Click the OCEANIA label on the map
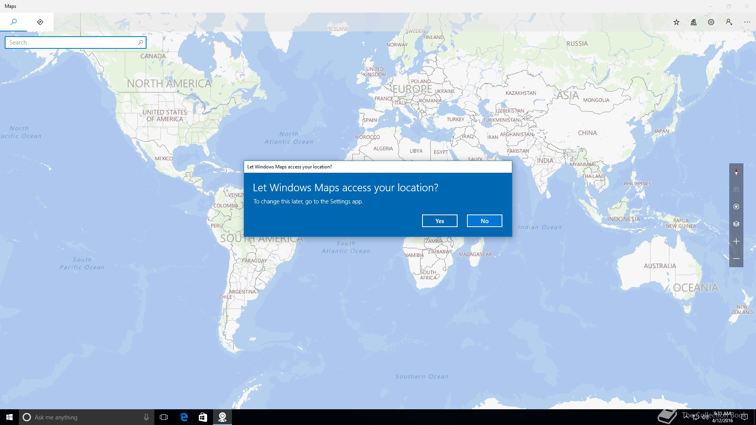Viewport: 756px width, 425px height. click(696, 288)
